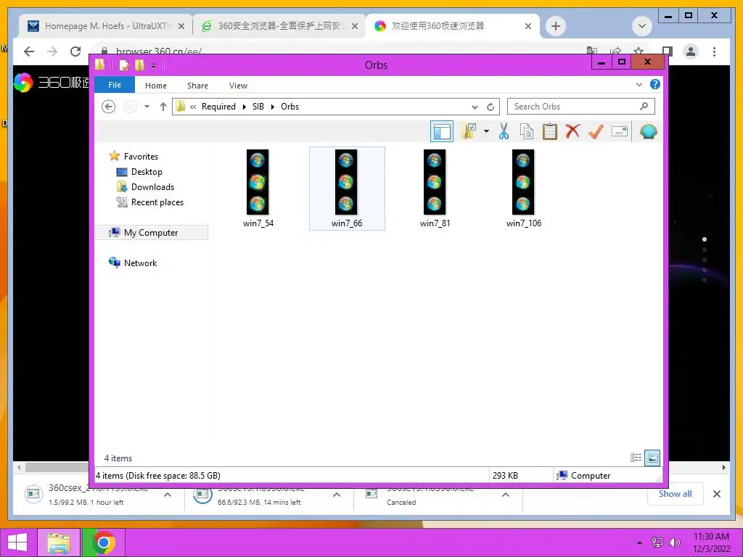This screenshot has width=743, height=557.
Task: Expand options for 1.5/99.2 MB download
Action: pos(168,495)
